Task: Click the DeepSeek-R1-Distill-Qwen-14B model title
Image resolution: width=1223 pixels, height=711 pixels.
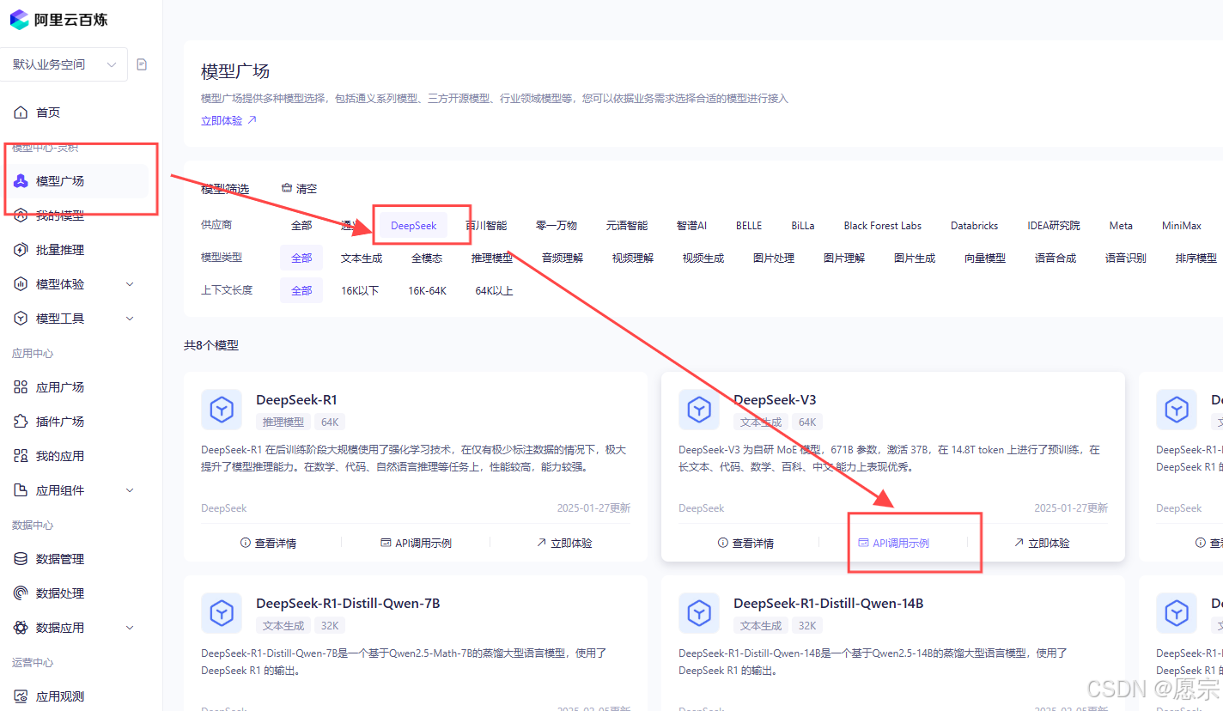Action: 829,603
